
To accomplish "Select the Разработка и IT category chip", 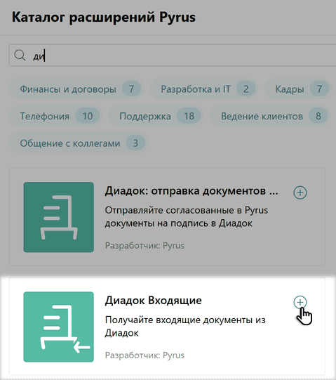I will 204,89.
